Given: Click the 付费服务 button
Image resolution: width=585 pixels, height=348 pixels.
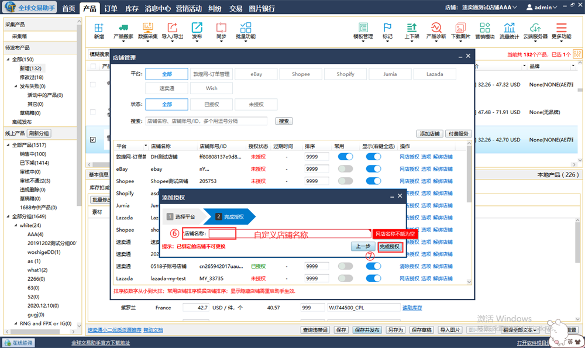Looking at the screenshot, I should pyautogui.click(x=459, y=133).
